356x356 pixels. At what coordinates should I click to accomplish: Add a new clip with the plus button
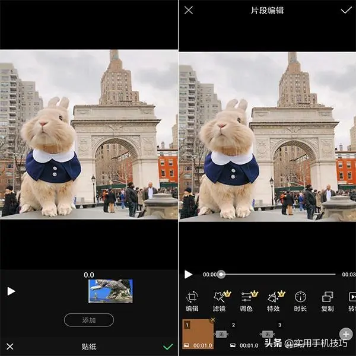pos(345,334)
